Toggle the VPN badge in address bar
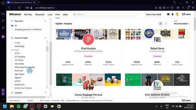The height and width of the screenshot is (110, 196). click(27, 8)
